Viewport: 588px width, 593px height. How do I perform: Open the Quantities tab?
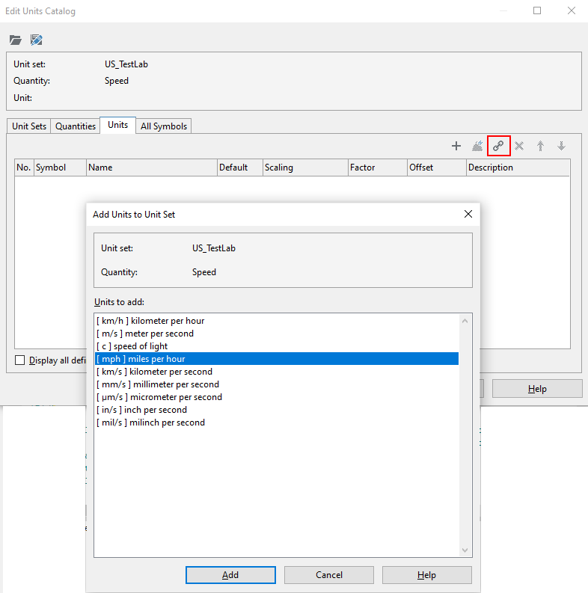(x=76, y=126)
